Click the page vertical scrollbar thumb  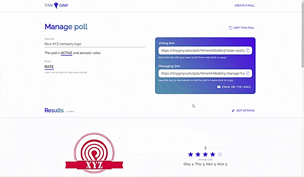(x=303, y=35)
